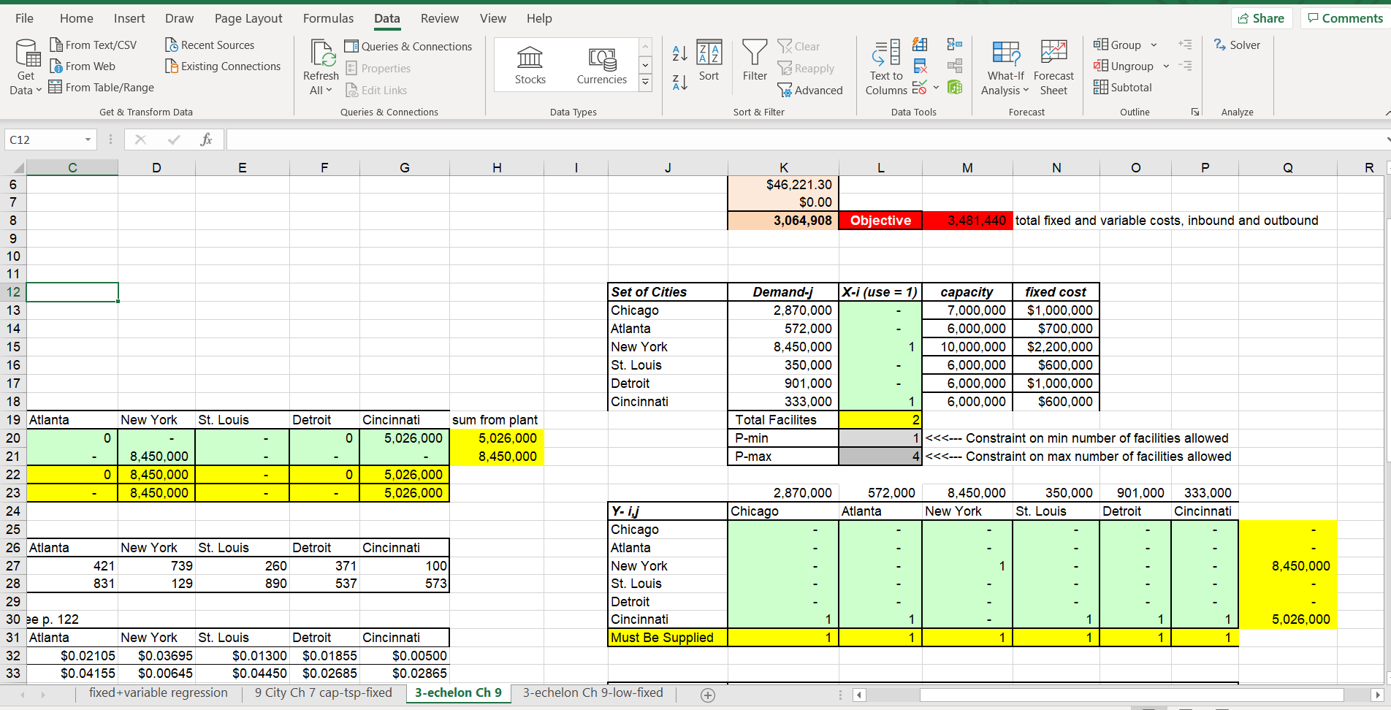Click the Share button
Viewport: 1391px width, 710px height.
click(1262, 18)
